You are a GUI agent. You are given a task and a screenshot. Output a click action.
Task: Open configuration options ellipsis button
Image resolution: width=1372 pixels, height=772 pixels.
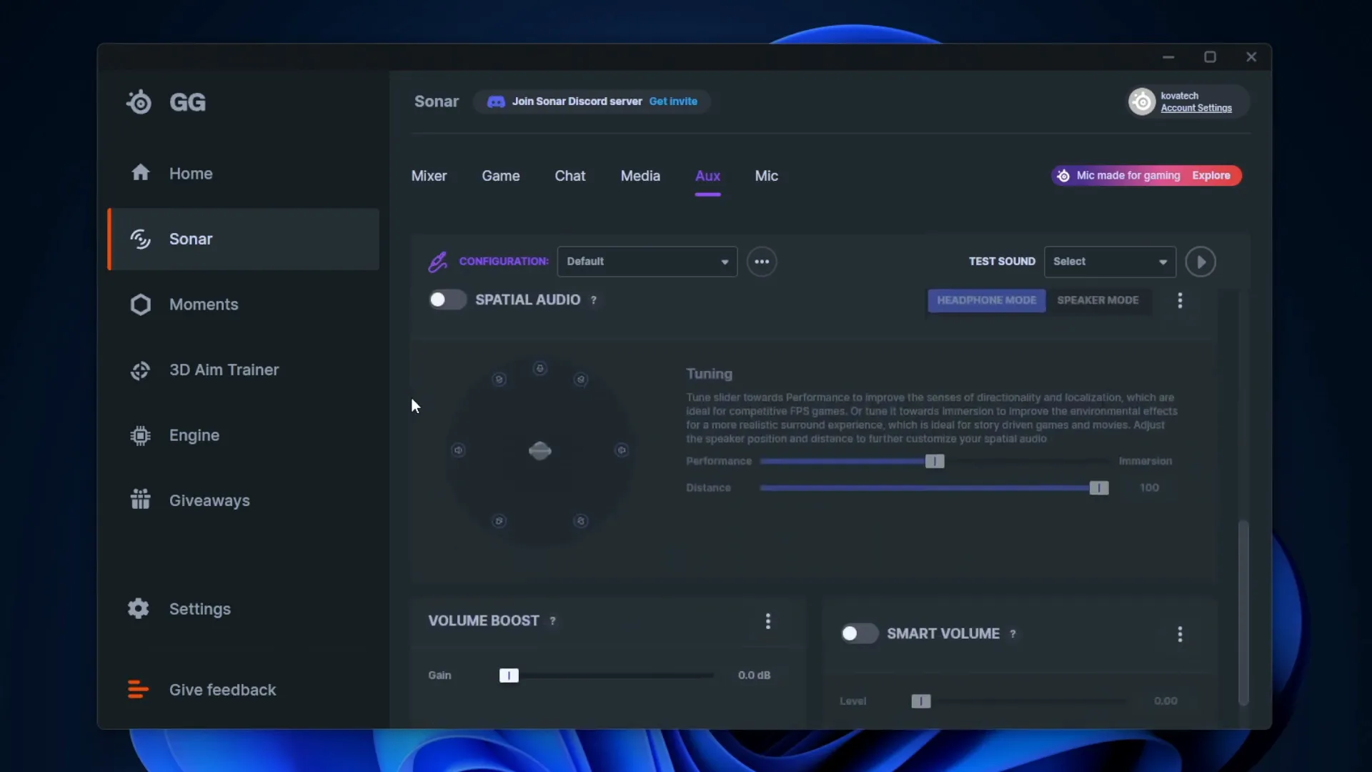tap(762, 262)
